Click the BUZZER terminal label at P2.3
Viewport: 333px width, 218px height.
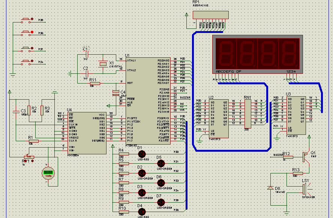(185, 97)
